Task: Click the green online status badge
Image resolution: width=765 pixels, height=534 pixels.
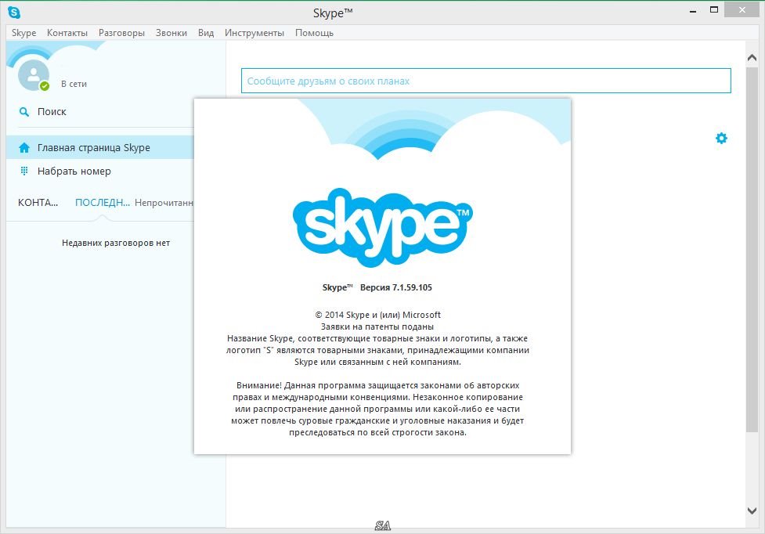Action: pos(45,86)
